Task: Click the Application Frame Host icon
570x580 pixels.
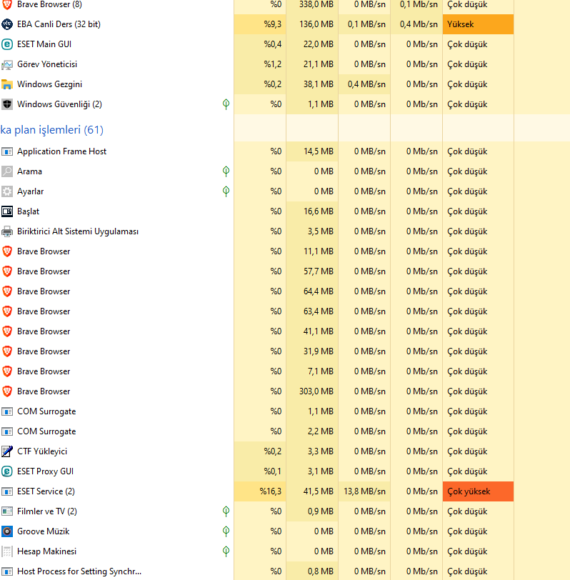Action: click(7, 151)
